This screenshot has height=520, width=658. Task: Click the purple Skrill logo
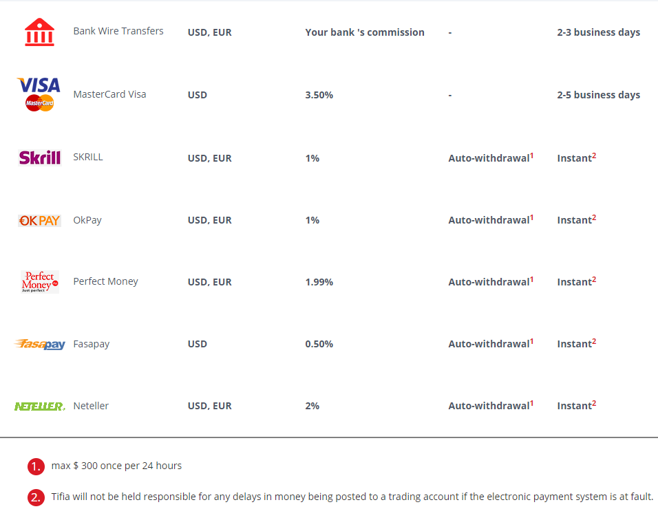[x=40, y=158]
